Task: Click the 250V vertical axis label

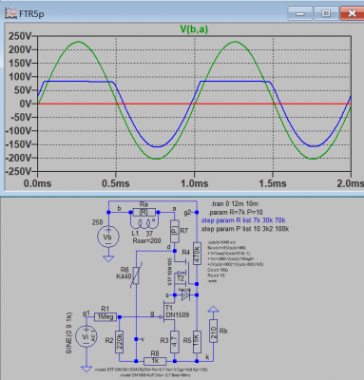Action: coord(20,36)
